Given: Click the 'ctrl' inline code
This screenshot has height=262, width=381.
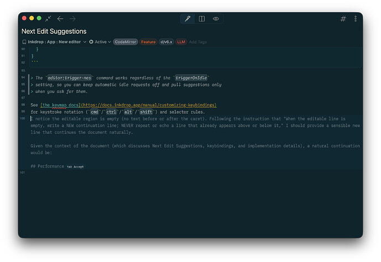Looking at the screenshot, I should 111,112.
